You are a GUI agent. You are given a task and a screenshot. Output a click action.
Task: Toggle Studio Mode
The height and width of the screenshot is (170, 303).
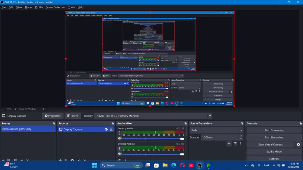pos(274,152)
